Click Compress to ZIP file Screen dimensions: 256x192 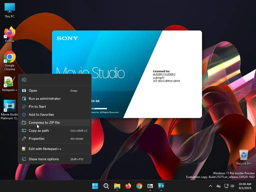pyautogui.click(x=54, y=122)
